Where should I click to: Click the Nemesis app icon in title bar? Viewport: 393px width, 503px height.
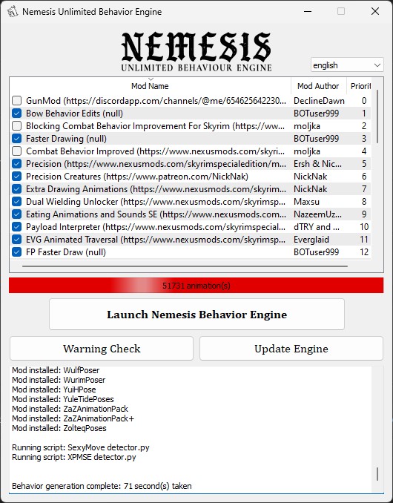(13, 12)
